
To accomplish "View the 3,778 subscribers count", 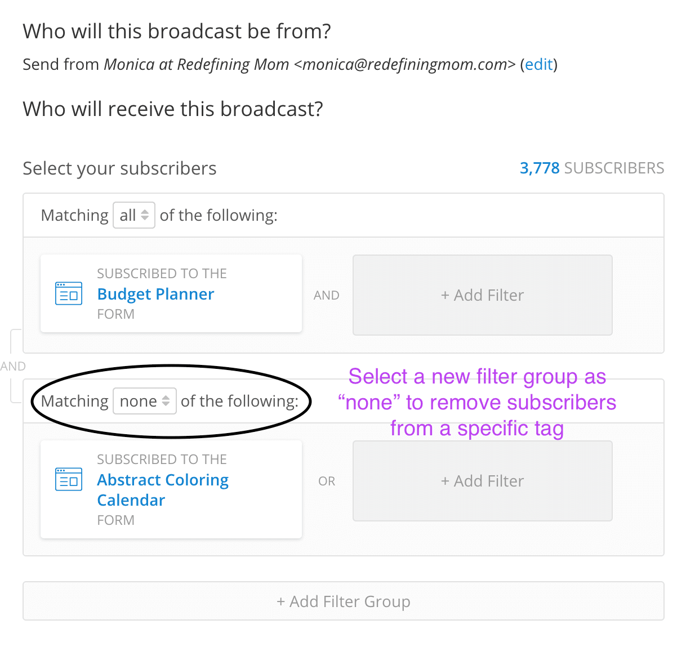I will tap(592, 168).
